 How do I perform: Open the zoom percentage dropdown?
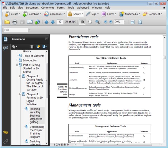[x=124, y=22]
